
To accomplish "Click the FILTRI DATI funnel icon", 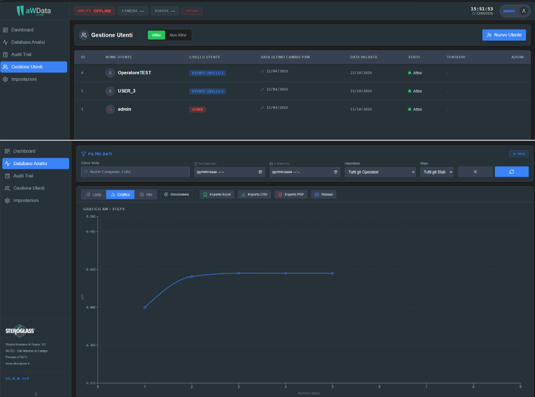I will click(83, 154).
